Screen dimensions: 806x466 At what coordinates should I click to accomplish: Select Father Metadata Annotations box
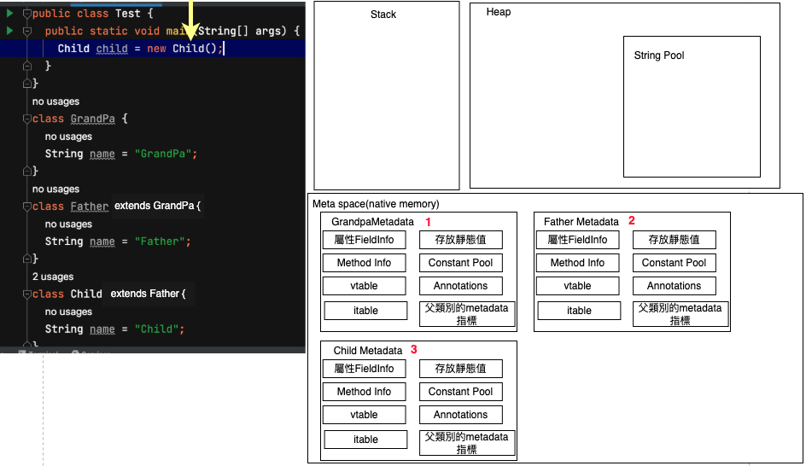(674, 286)
